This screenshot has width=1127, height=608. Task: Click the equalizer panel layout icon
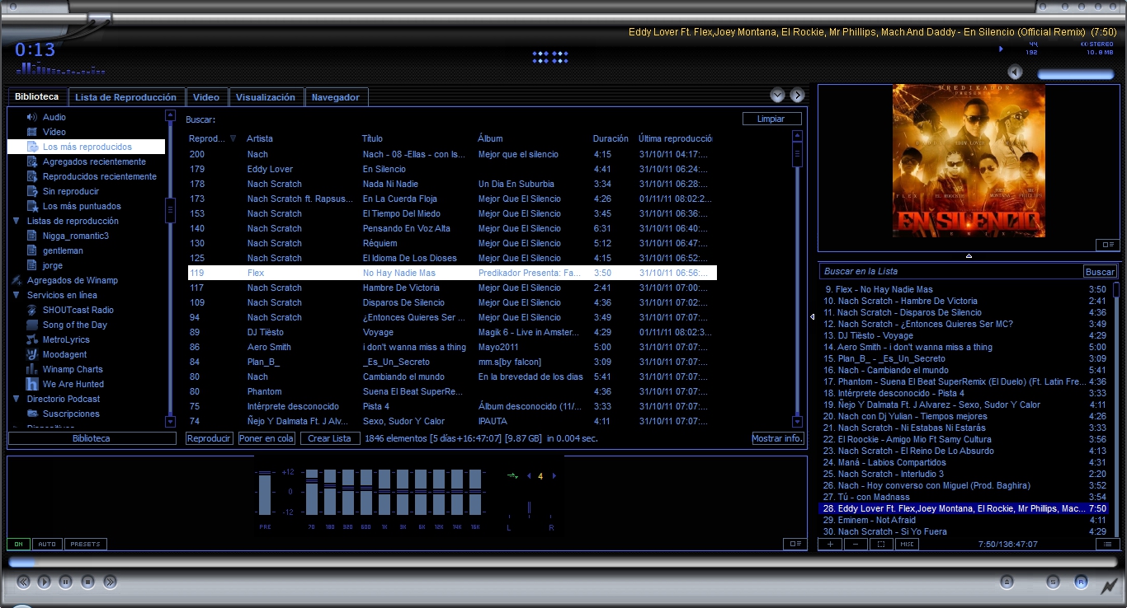pos(795,544)
